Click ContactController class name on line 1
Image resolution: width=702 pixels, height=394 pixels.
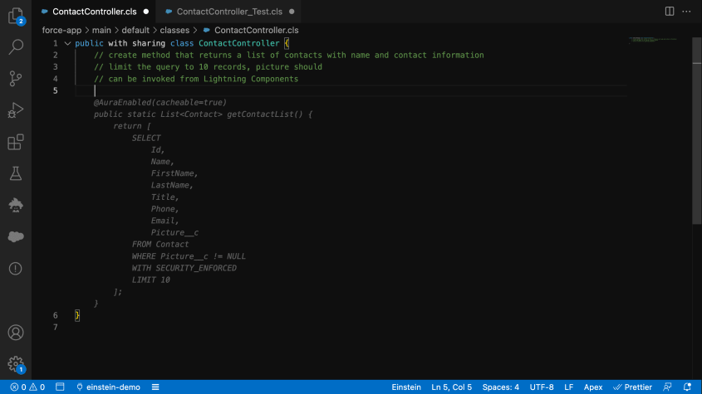(x=239, y=43)
